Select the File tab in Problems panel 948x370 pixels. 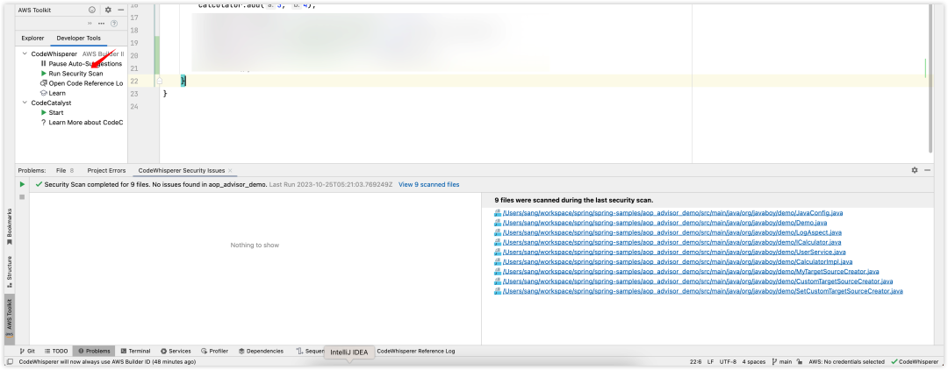(x=65, y=171)
